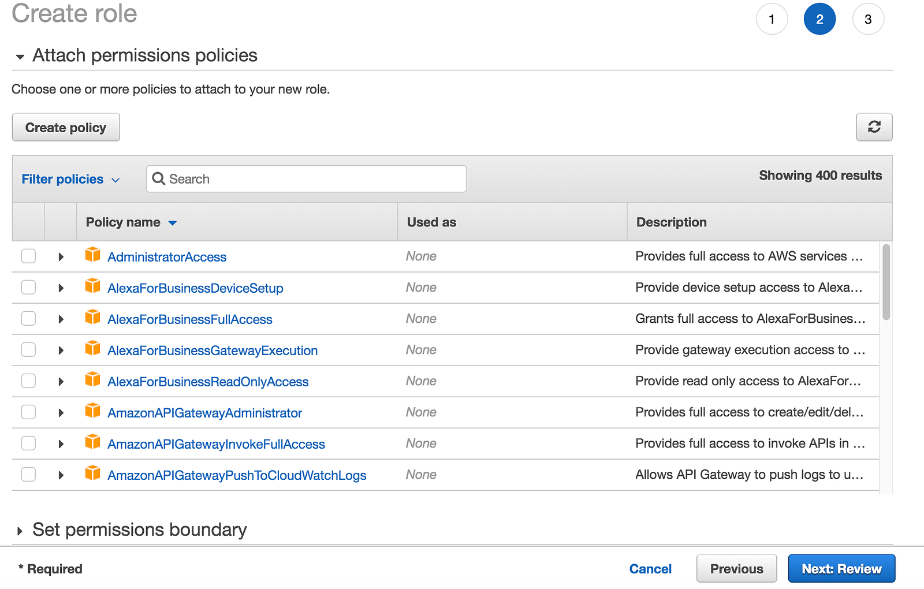
Task: Open the AmazonAPIGatewayInvokeFullAccess policy link
Action: coord(216,444)
